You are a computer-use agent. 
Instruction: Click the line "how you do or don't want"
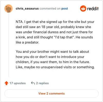pos(50,57)
